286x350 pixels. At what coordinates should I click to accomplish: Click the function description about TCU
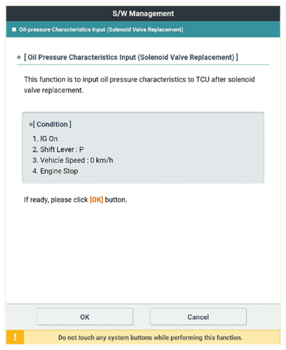tap(139, 85)
